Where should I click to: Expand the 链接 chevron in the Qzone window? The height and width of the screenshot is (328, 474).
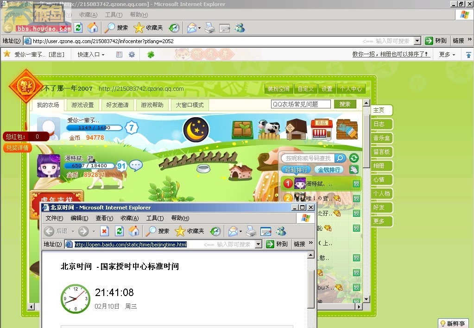[469, 39]
